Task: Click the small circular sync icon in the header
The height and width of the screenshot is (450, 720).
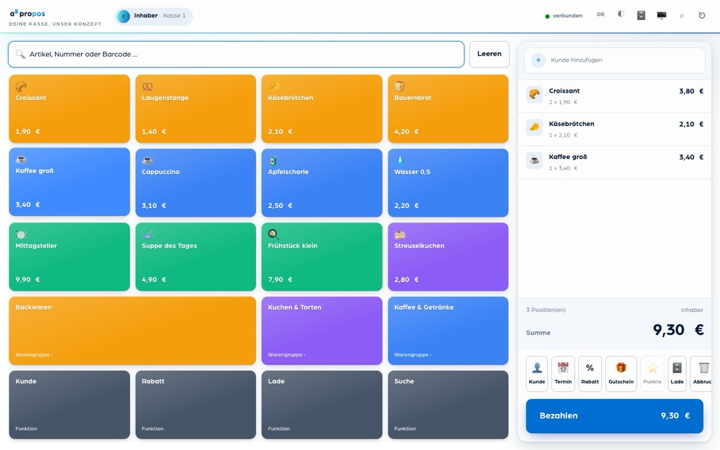Action: click(682, 16)
